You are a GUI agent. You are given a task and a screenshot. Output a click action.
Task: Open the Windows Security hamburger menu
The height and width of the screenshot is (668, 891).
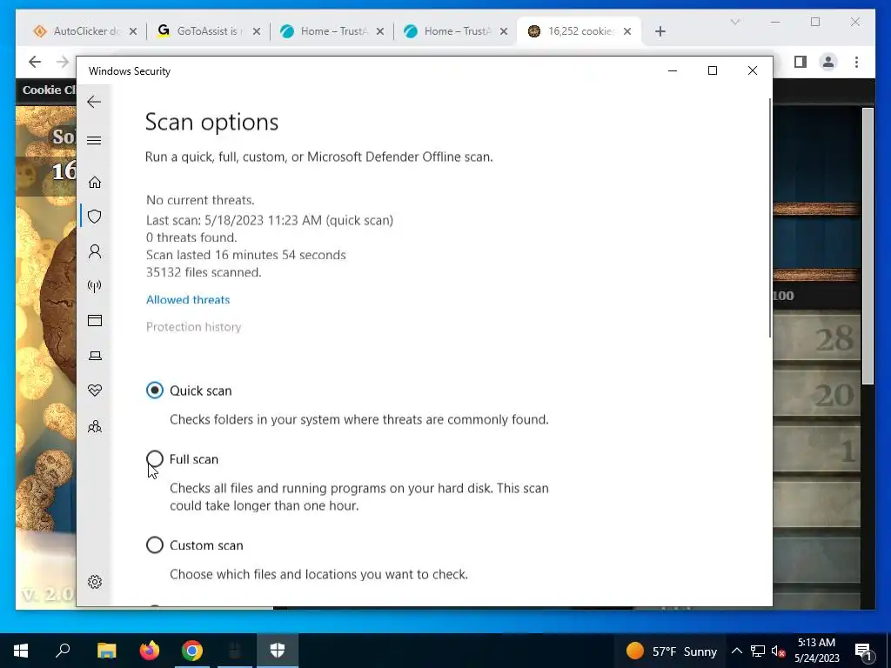coord(94,140)
